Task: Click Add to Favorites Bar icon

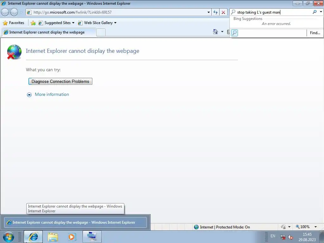Action: pos(33,23)
